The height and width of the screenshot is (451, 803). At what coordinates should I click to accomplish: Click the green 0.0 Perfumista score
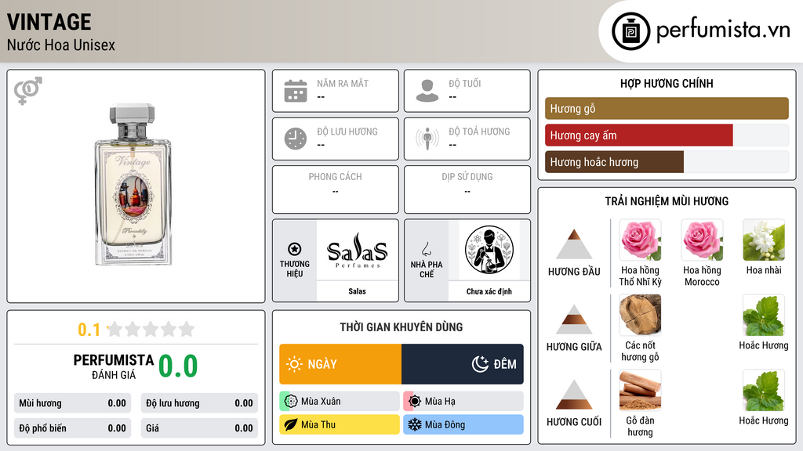point(178,366)
